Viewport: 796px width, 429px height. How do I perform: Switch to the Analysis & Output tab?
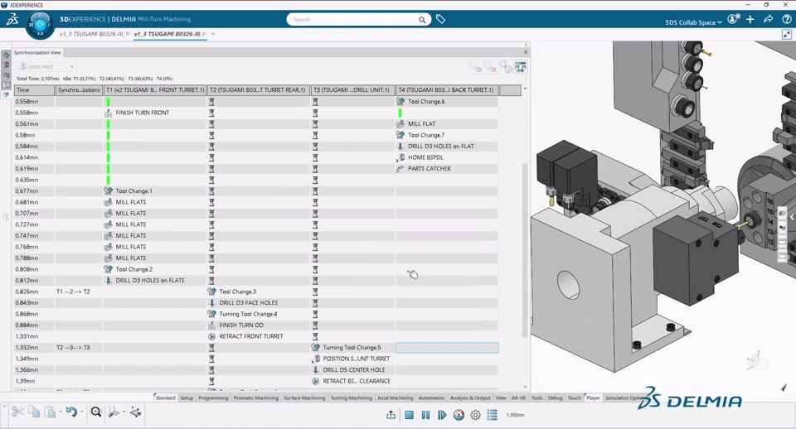coord(470,398)
